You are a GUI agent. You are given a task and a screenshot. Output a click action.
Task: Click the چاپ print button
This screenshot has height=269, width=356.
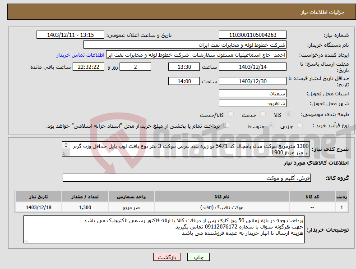199,257
